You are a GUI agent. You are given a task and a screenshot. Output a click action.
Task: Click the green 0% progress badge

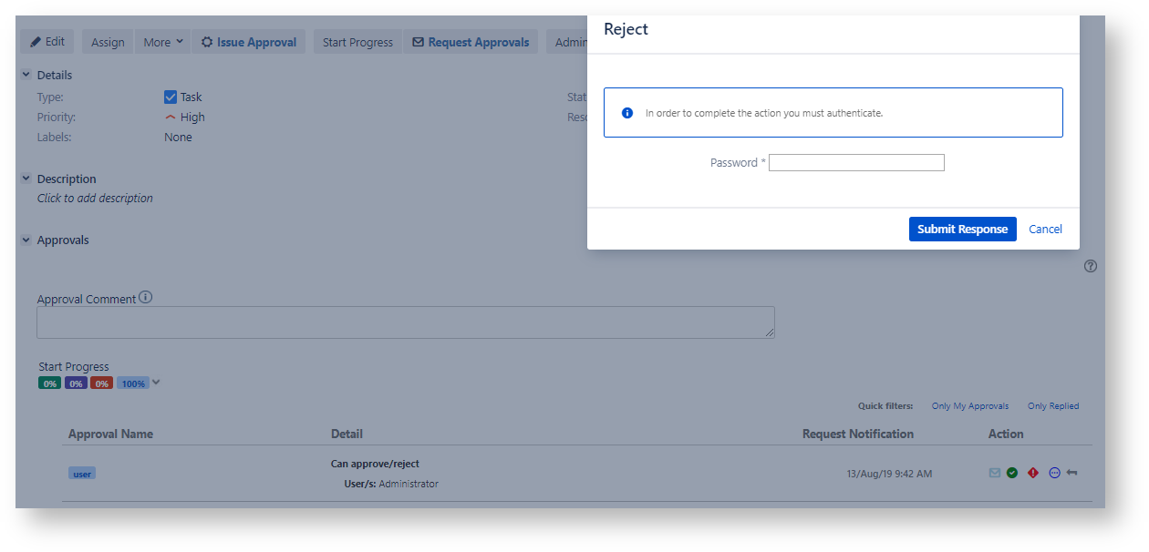point(49,383)
